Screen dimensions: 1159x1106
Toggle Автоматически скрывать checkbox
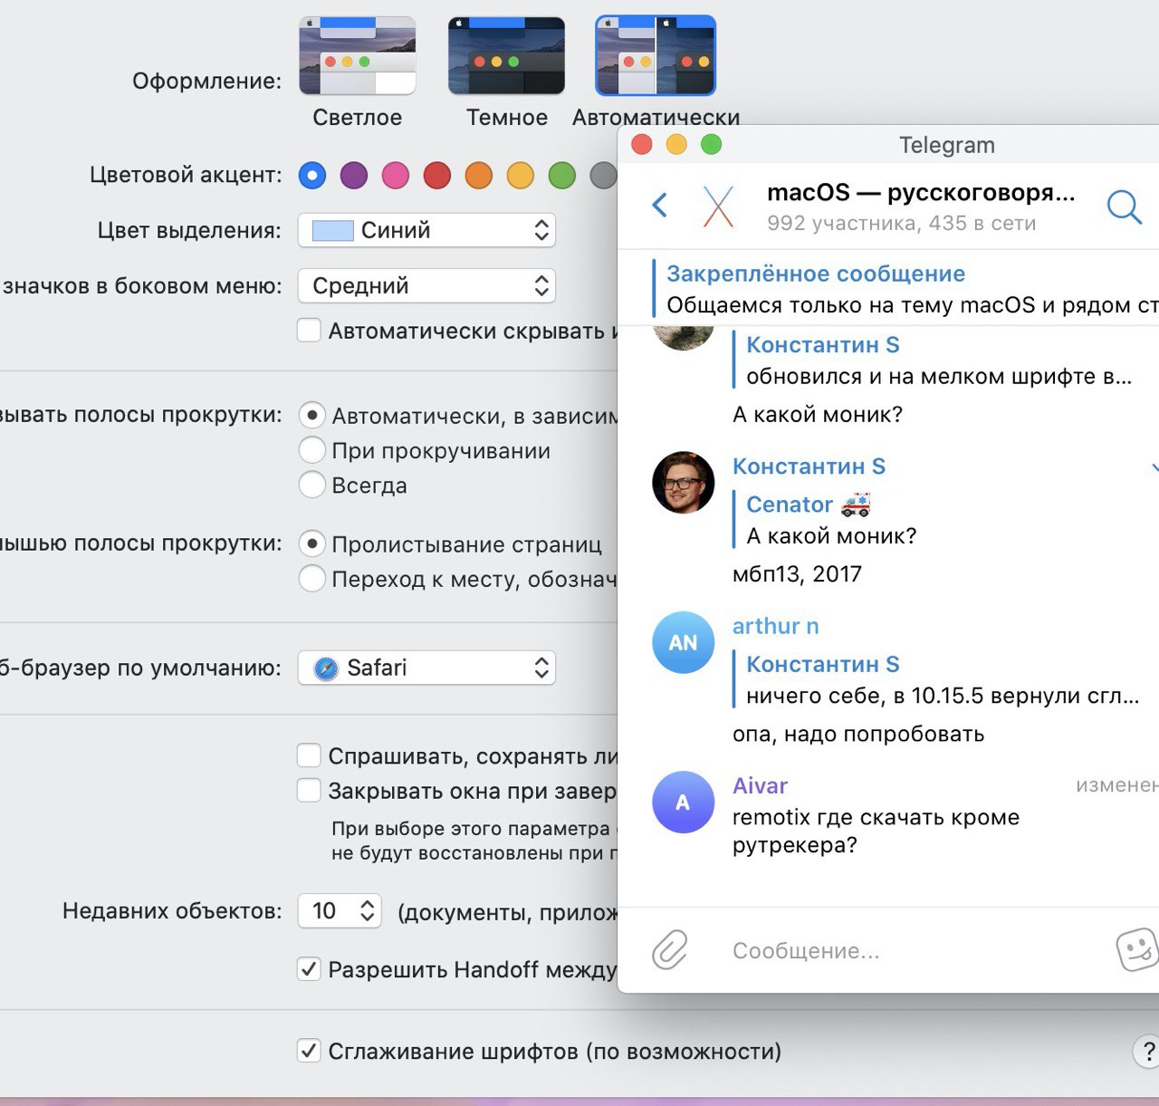pyautogui.click(x=310, y=330)
